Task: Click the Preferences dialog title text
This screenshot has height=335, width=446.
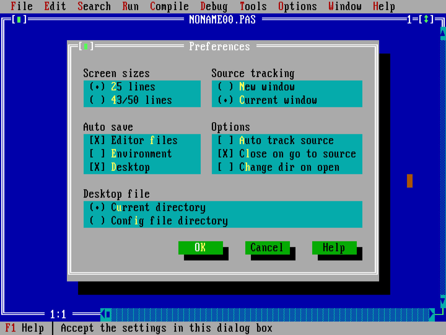Action: [220, 47]
